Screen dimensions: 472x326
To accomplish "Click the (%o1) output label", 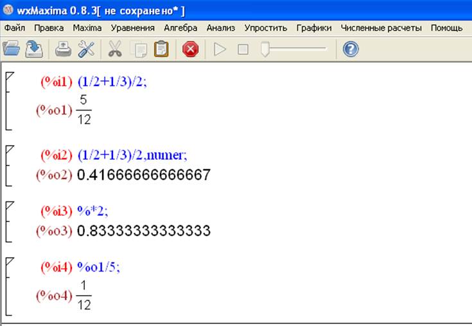I will 54,110.
